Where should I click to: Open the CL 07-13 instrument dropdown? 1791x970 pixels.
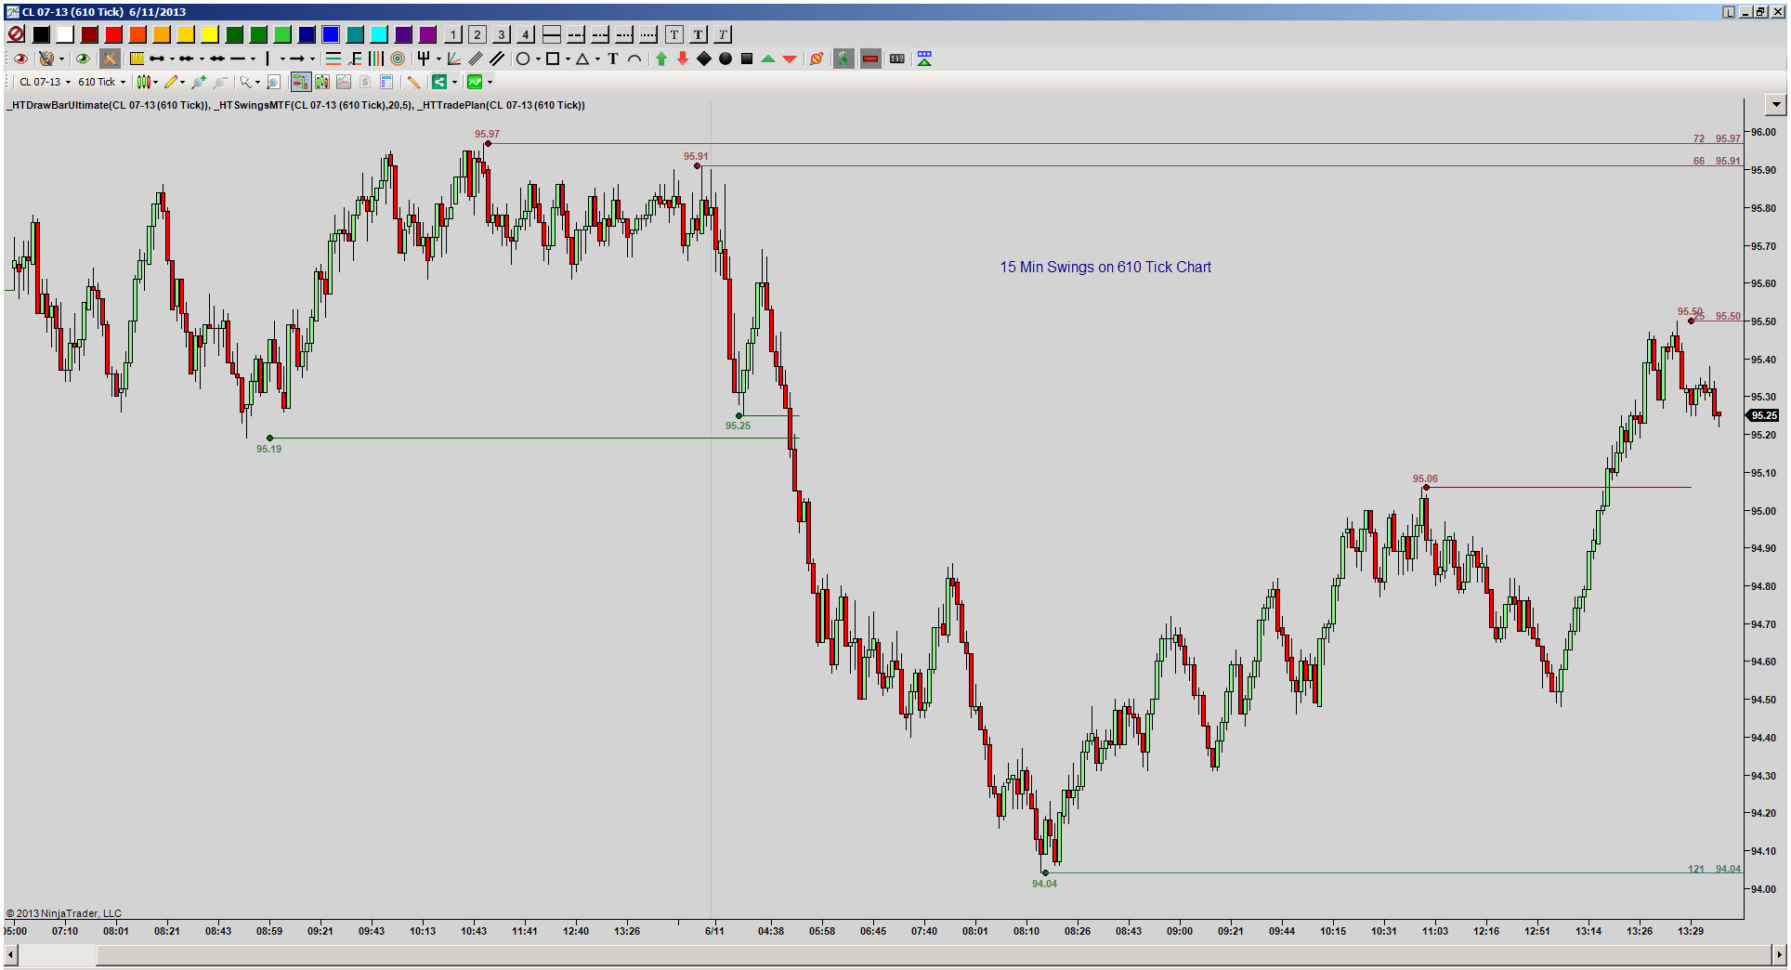pos(68,82)
